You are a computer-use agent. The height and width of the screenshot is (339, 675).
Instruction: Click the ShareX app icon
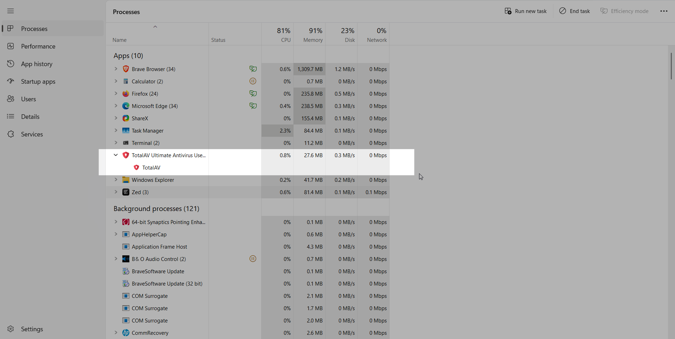[126, 118]
